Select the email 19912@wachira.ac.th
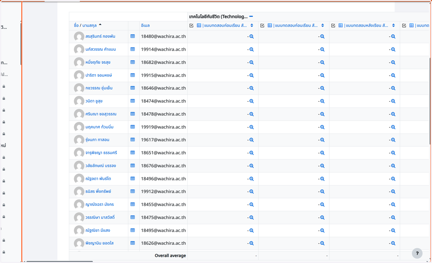Screen dimensions: 432x263 163,192
